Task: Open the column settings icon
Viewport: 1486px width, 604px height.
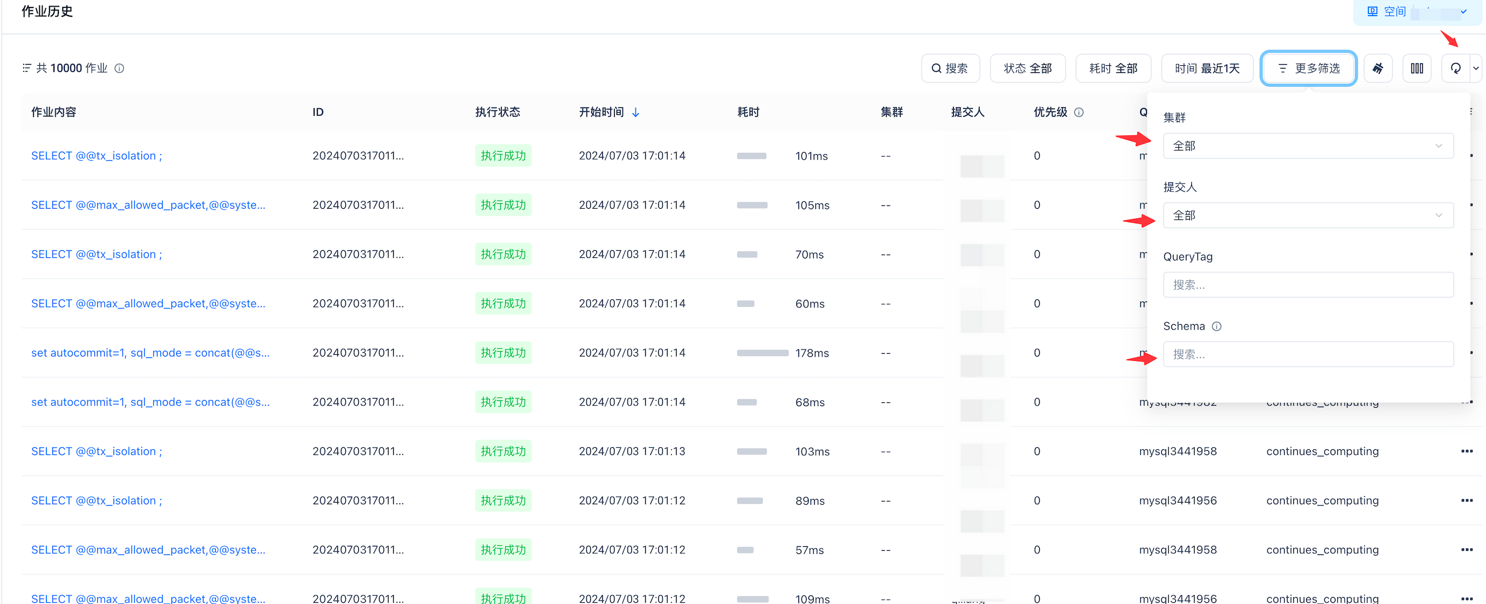Action: click(1416, 68)
